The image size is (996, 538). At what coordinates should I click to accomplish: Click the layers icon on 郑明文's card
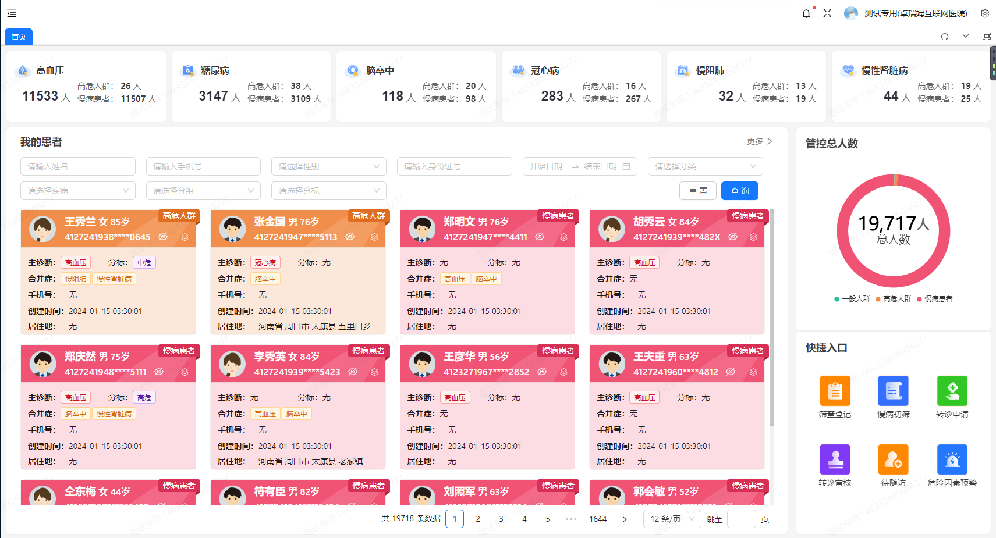[x=563, y=237]
